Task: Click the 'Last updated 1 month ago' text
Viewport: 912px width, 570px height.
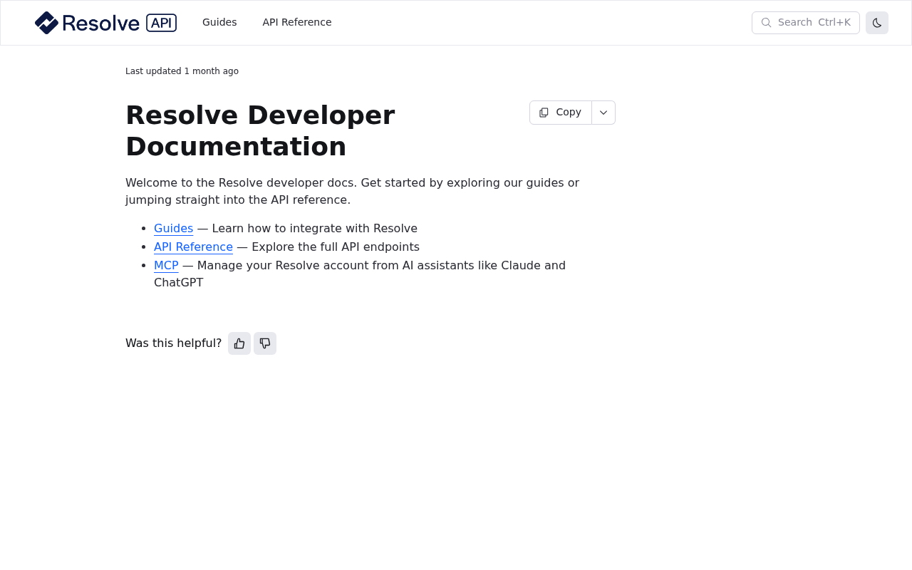Action: pos(182,71)
